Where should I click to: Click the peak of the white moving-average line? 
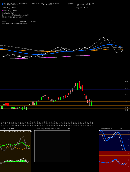tap(103, 37)
